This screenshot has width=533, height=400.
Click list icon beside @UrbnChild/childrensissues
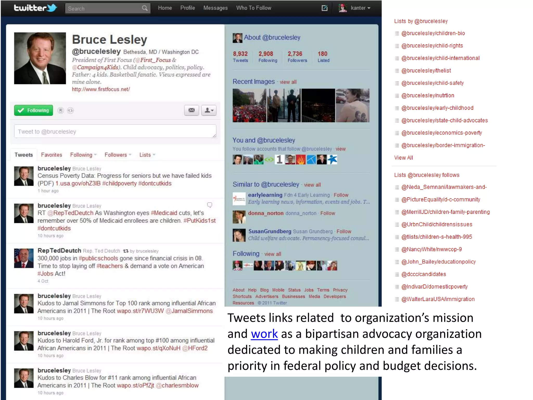pyautogui.click(x=397, y=224)
